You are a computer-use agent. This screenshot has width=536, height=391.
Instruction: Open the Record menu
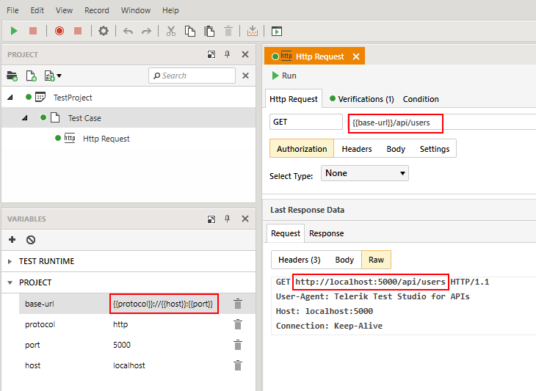click(x=97, y=10)
